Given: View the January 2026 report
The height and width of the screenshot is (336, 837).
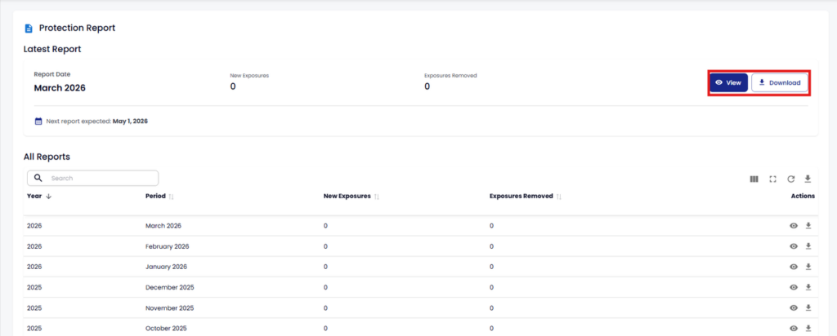Looking at the screenshot, I should point(794,267).
